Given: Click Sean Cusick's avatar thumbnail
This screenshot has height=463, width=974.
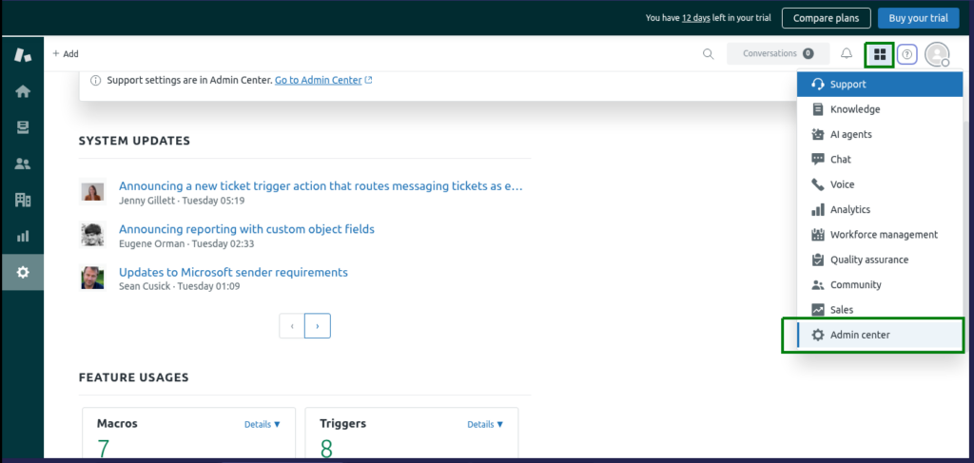Looking at the screenshot, I should [92, 278].
